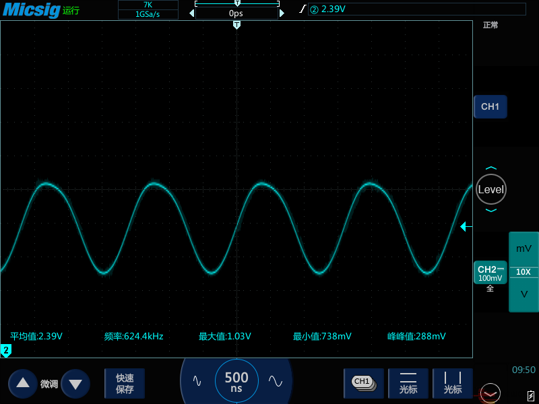This screenshot has height=404, width=539.
Task: Toggle the 10X probe attenuation
Action: click(524, 272)
